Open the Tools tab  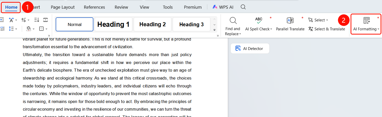pyautogui.click(x=168, y=7)
